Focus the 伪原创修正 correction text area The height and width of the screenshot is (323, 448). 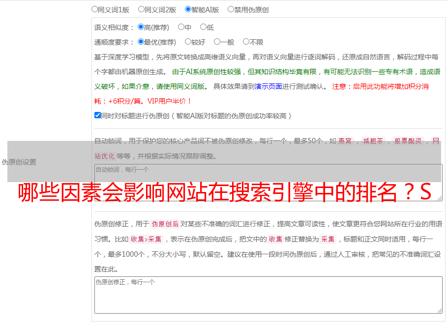point(269,295)
